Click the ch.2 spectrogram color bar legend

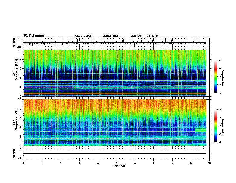[x=215, y=126]
